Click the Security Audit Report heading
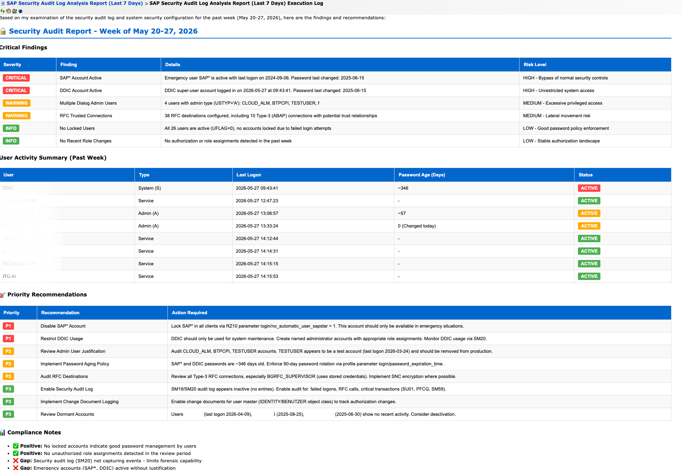682x470 pixels. 103,31
